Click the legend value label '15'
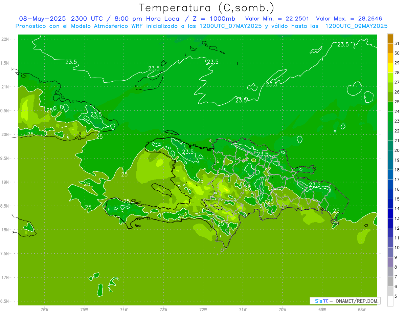The width and height of the screenshot is (406, 314). [397, 199]
